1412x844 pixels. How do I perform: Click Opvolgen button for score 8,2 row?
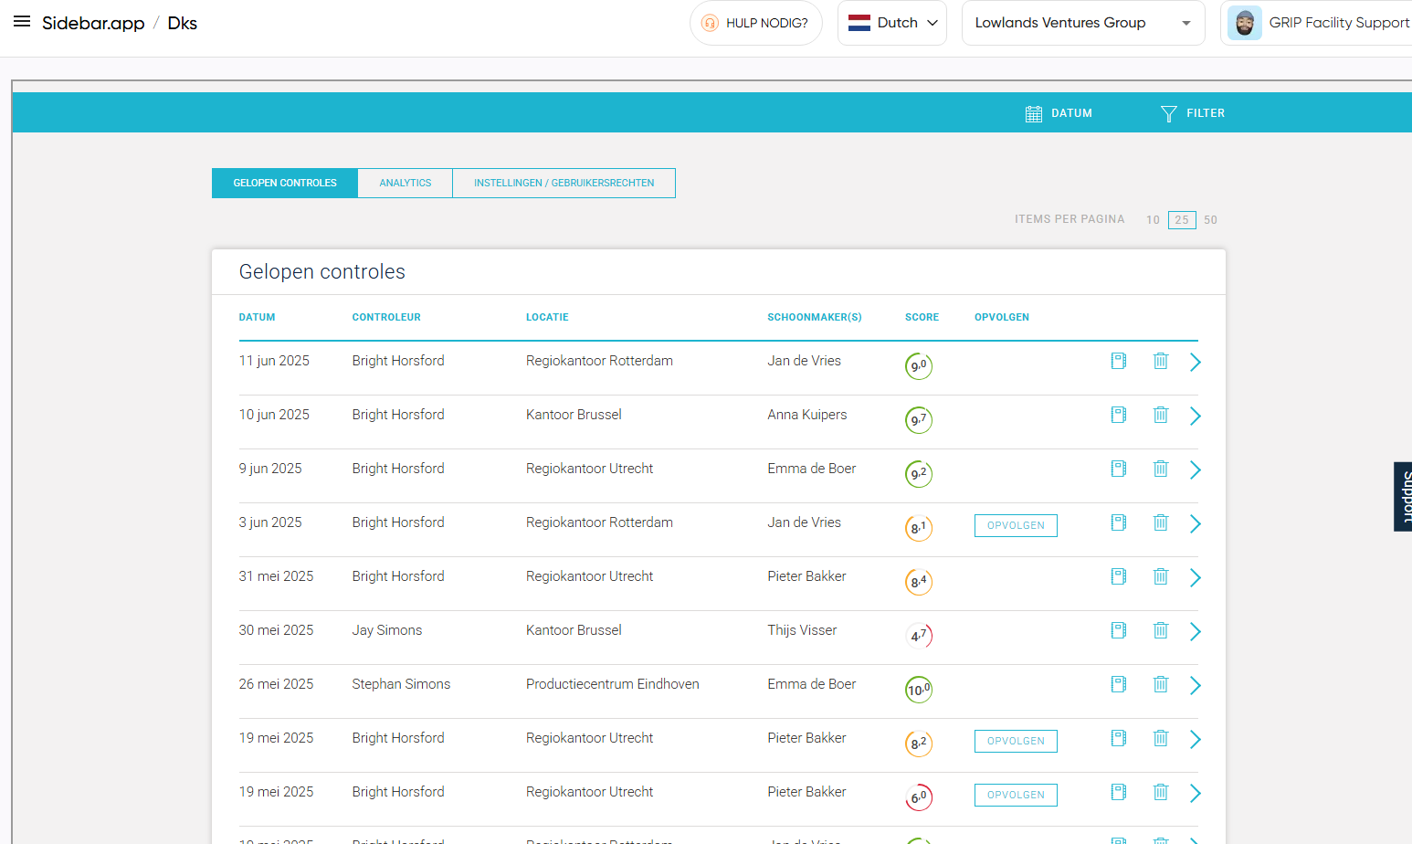[x=1016, y=741]
